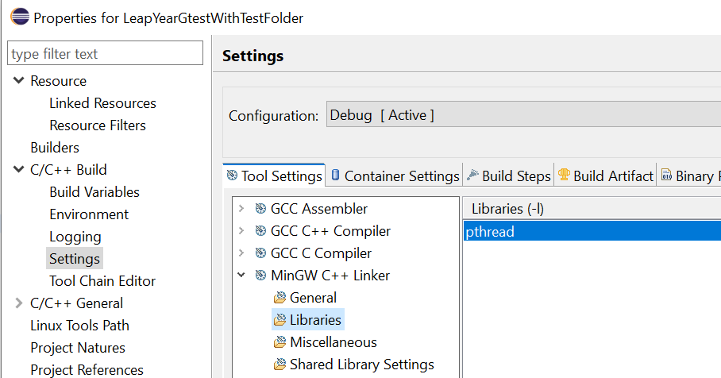Open the Build Steps tab

[x=508, y=176]
